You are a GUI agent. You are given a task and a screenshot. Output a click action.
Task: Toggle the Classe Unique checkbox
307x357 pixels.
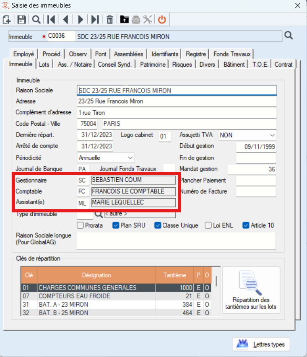158,225
